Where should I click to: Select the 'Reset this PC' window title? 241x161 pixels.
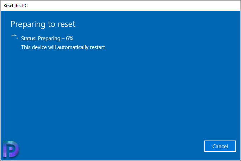16,6
